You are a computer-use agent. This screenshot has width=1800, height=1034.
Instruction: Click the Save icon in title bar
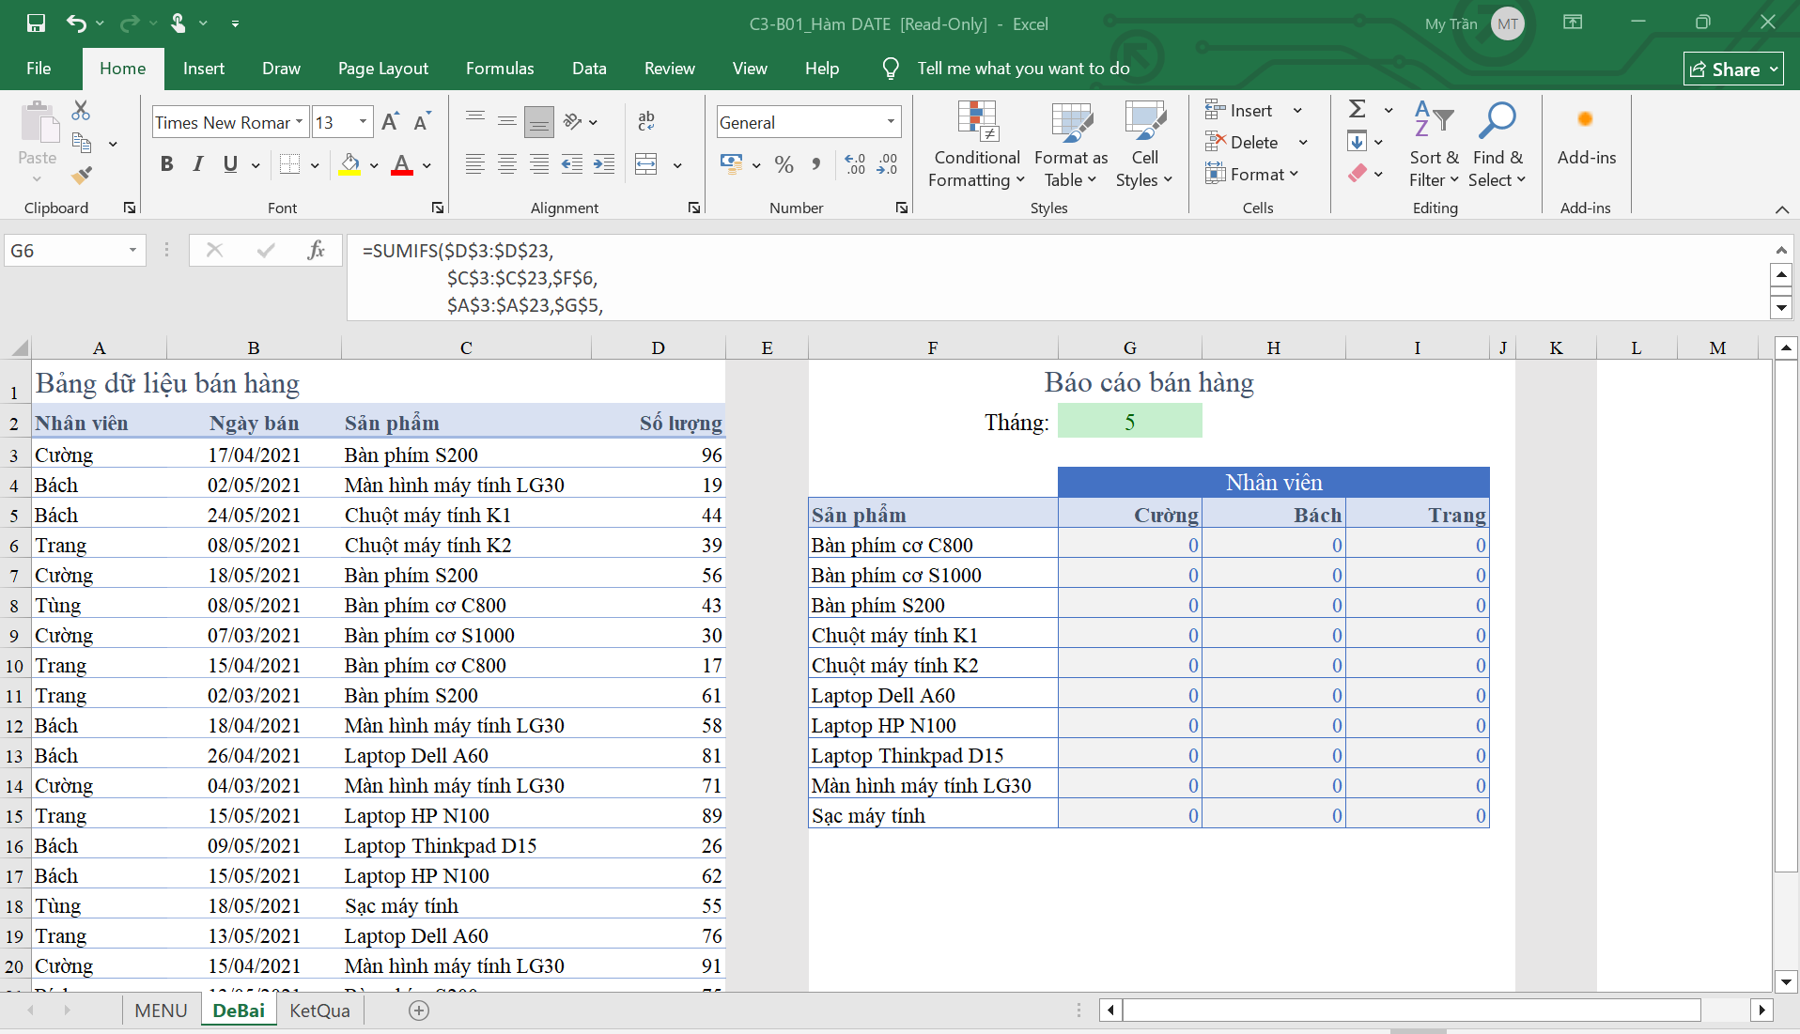coord(36,23)
